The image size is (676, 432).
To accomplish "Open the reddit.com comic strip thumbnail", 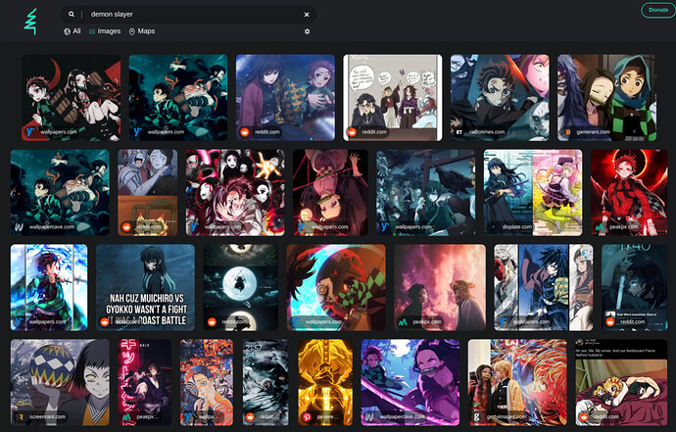I will tap(392, 97).
